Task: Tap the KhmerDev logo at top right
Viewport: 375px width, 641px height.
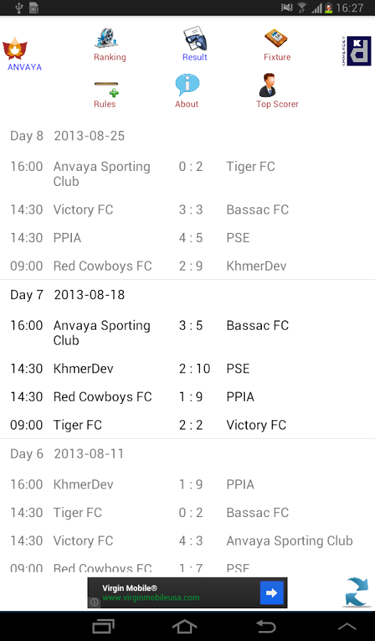Action: pyautogui.click(x=356, y=51)
